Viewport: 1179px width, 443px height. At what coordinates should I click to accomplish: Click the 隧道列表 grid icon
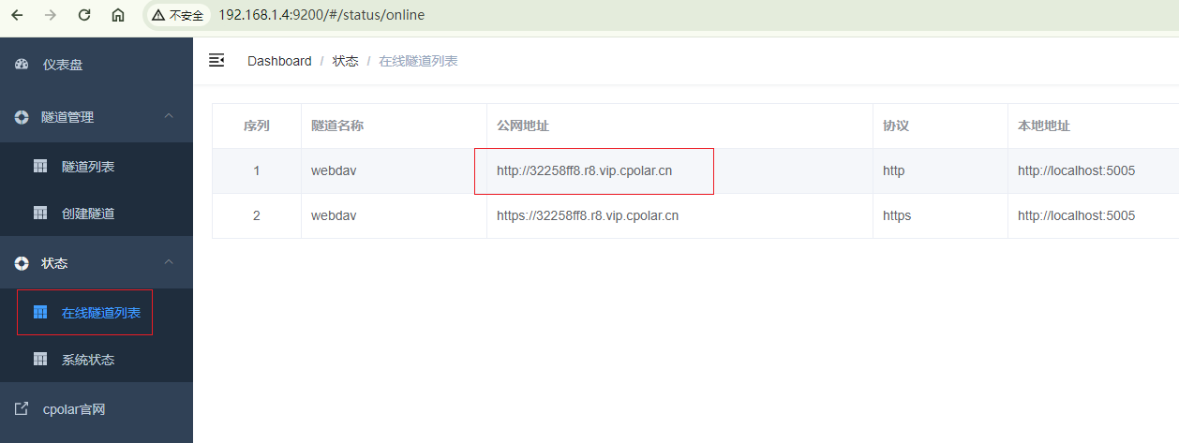coord(40,166)
